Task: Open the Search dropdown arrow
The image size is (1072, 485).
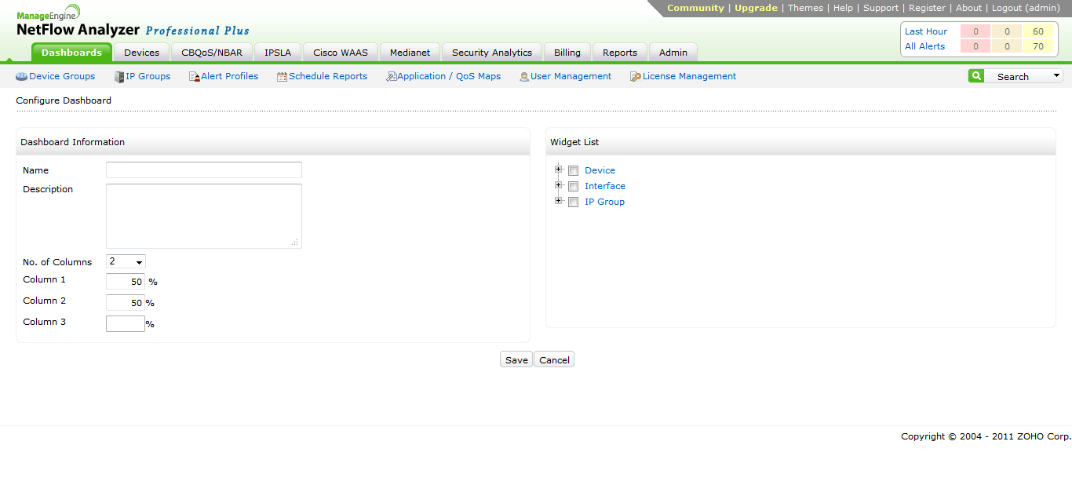Action: (x=1056, y=76)
